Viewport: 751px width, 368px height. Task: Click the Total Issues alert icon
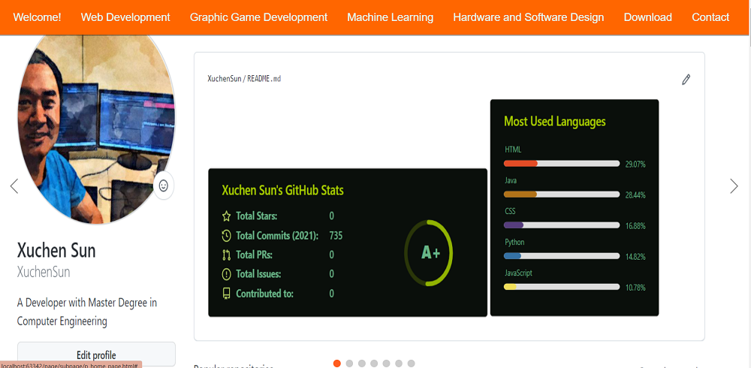click(227, 274)
